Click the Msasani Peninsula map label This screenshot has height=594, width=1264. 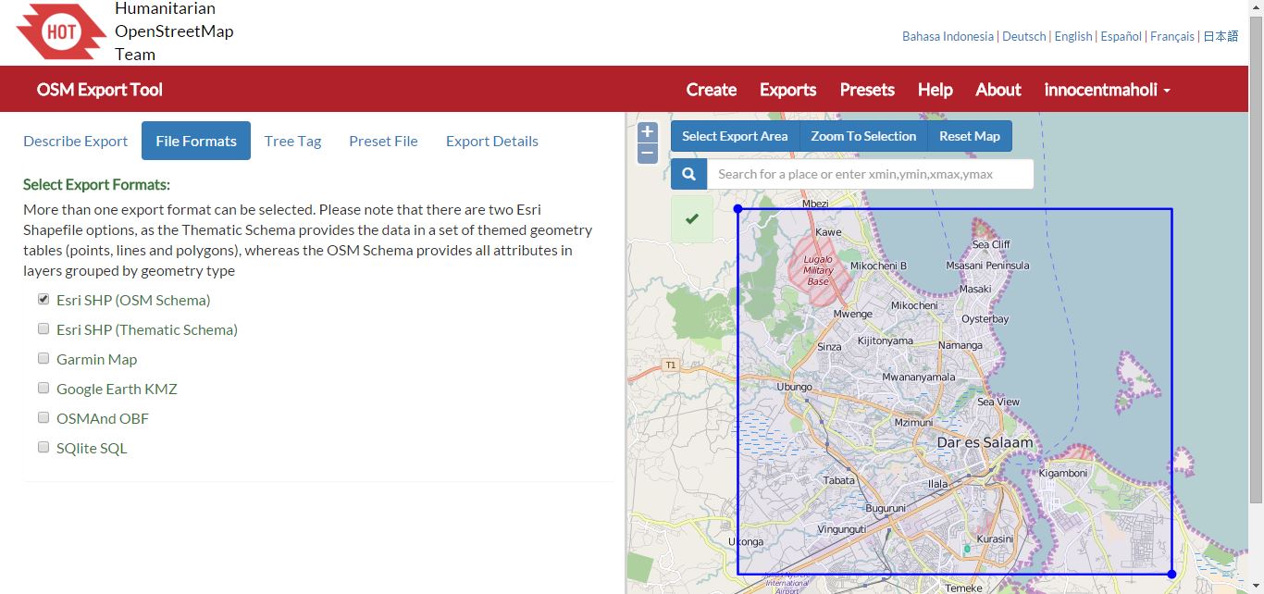987,266
